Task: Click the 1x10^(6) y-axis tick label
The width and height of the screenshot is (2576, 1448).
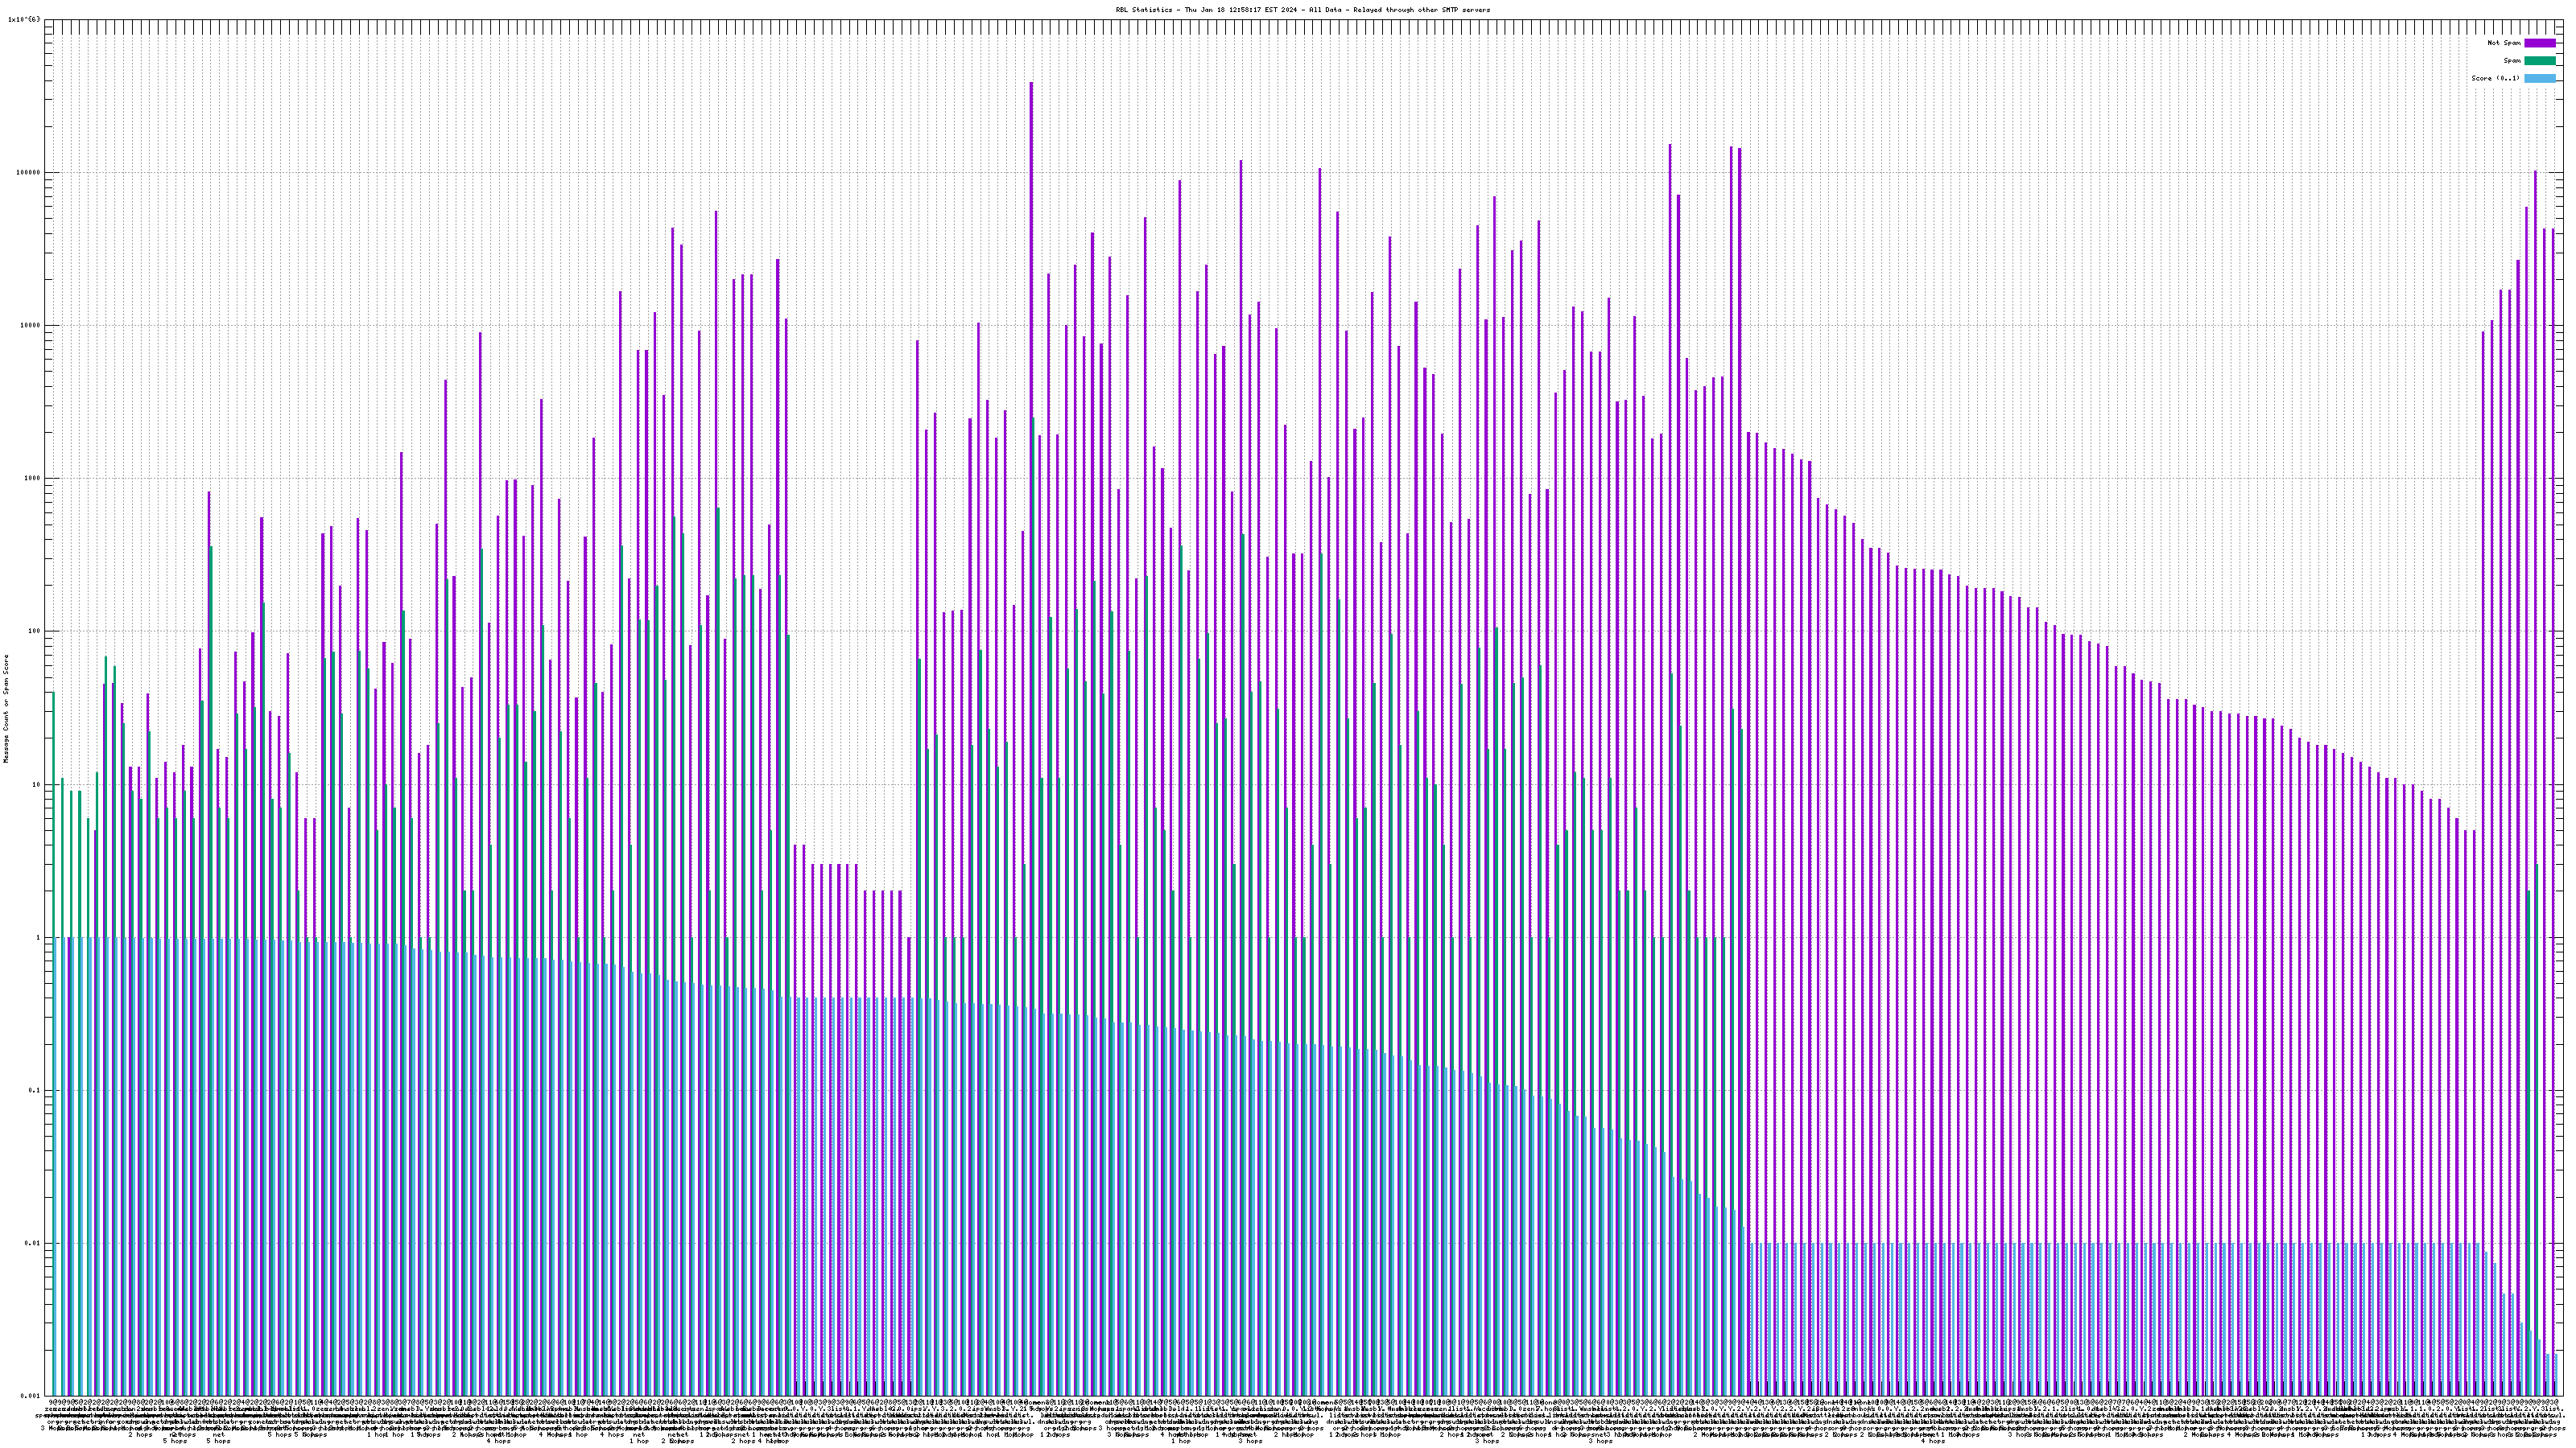Action: pos(24,19)
